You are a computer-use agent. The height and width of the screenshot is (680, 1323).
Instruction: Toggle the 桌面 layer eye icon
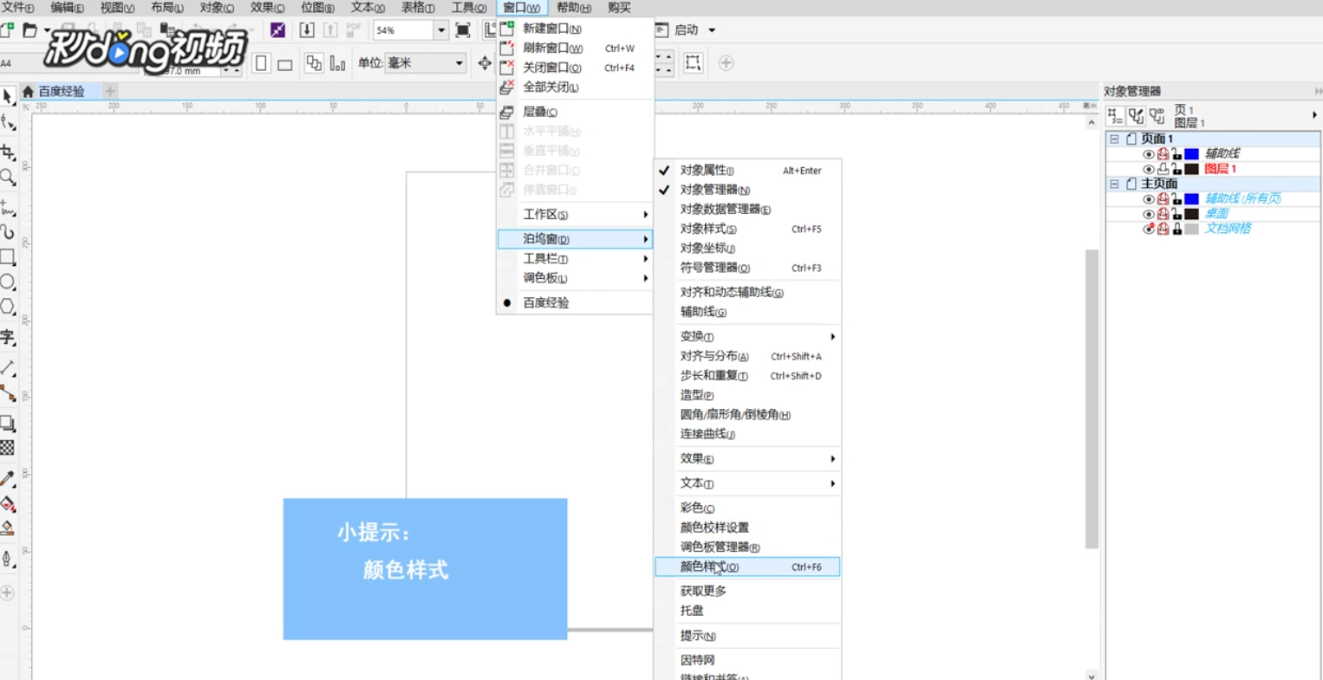1149,213
